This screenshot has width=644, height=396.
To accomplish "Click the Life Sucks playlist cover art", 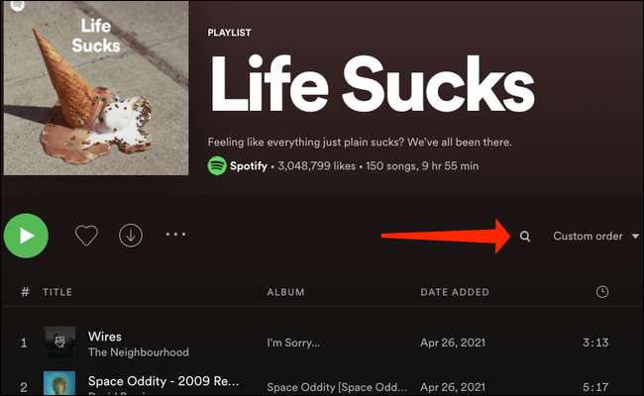I will (x=95, y=87).
